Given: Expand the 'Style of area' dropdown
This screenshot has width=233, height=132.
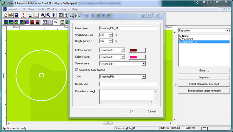Looking at the screenshot, I should point(143,64).
